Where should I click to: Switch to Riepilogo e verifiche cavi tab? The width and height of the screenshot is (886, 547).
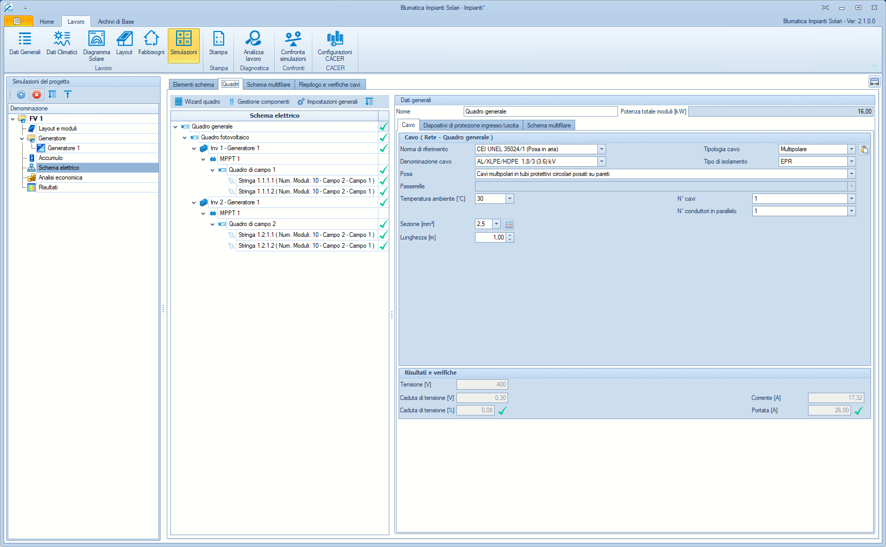point(329,85)
